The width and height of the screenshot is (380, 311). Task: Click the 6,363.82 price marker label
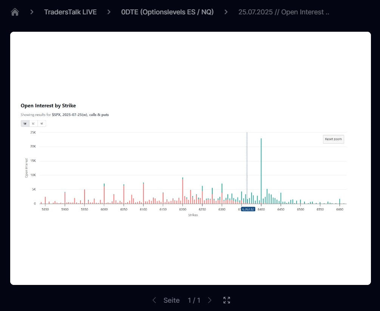click(x=248, y=209)
